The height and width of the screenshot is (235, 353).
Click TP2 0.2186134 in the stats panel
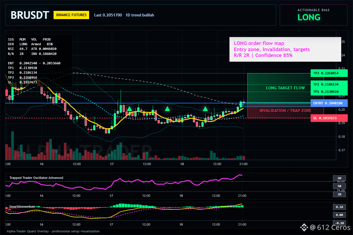pos(22,72)
